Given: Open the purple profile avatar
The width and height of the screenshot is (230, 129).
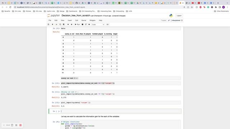Looking at the screenshot, I should tap(224, 7).
